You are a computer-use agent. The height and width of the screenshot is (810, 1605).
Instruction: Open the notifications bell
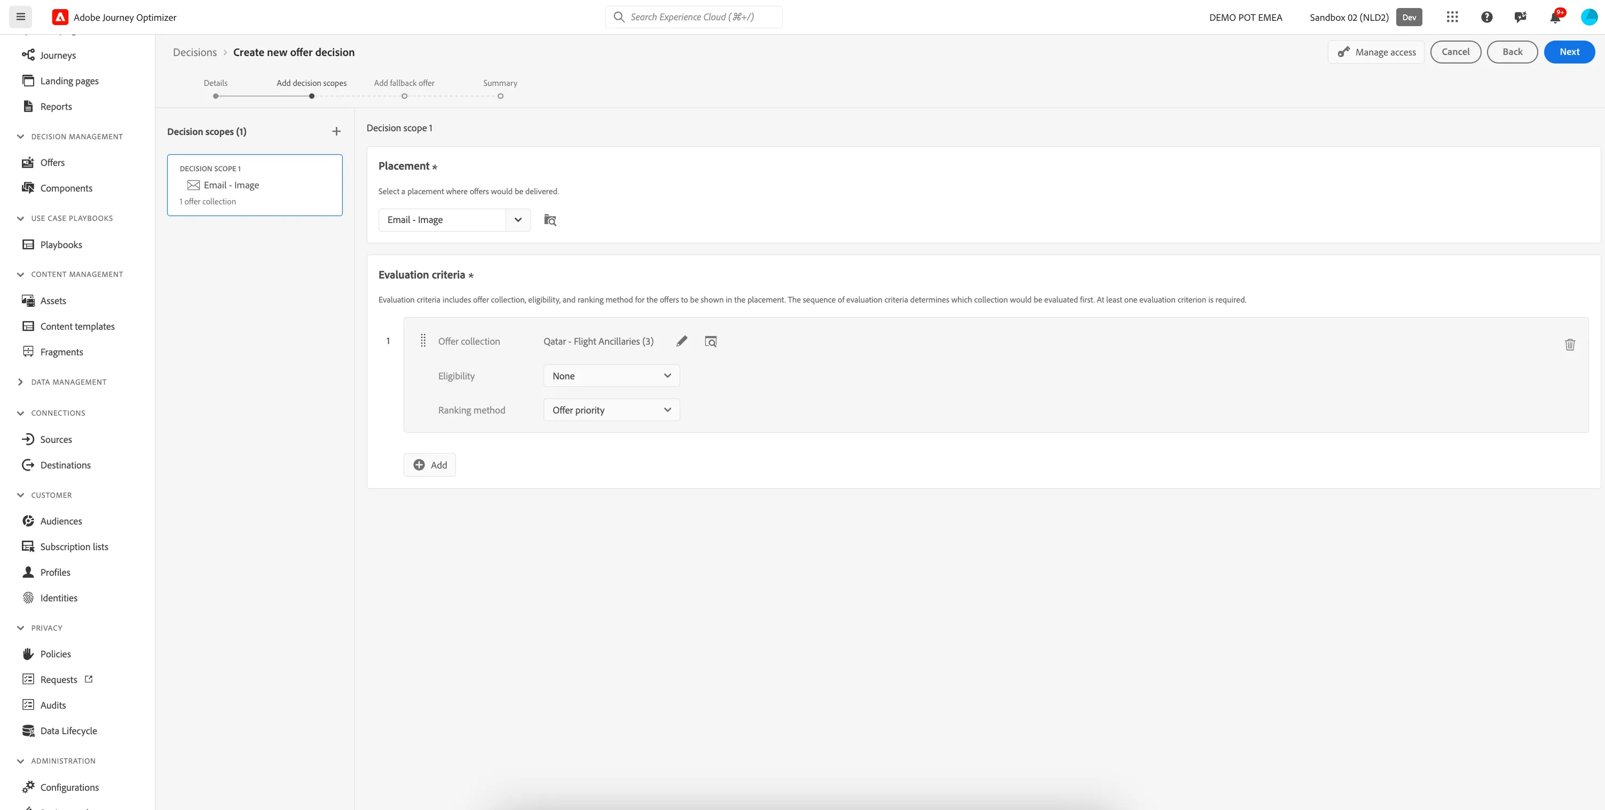coord(1555,17)
